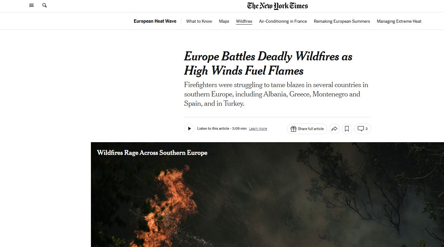Screen dimensions: 444x247
Task: Click the gift icon beside Share full article
Action: pos(293,129)
